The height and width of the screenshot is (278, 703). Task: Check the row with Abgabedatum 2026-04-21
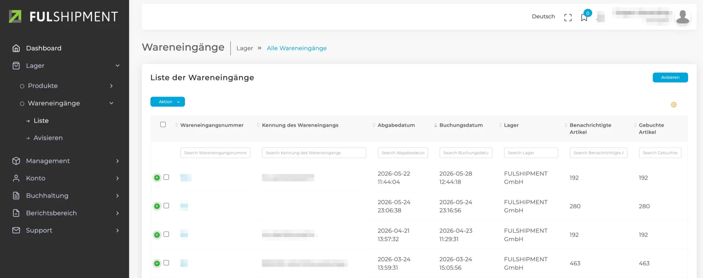tap(166, 234)
